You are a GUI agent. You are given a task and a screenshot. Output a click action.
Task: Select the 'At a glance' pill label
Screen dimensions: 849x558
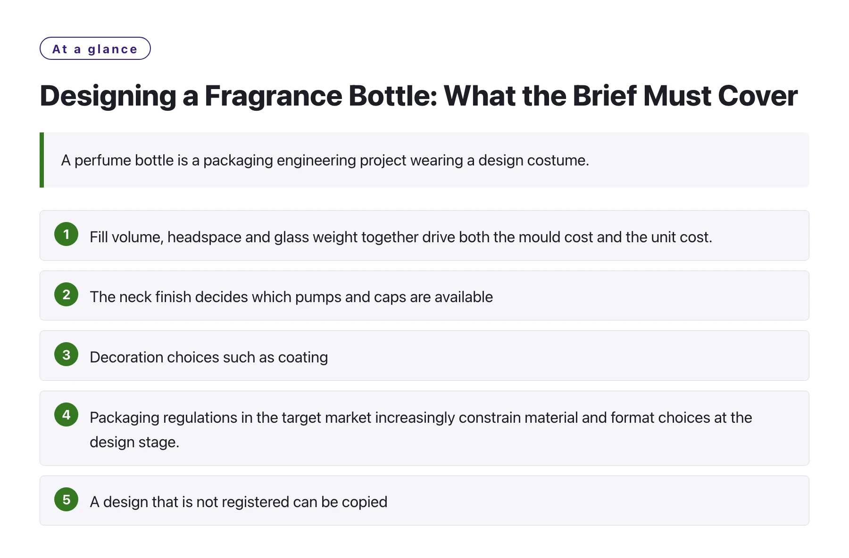pos(95,49)
